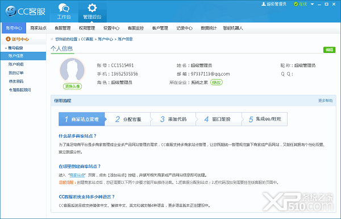341x219 pixels.
Task: Switch to the 商家站点 tab
Action: pyautogui.click(x=38, y=28)
